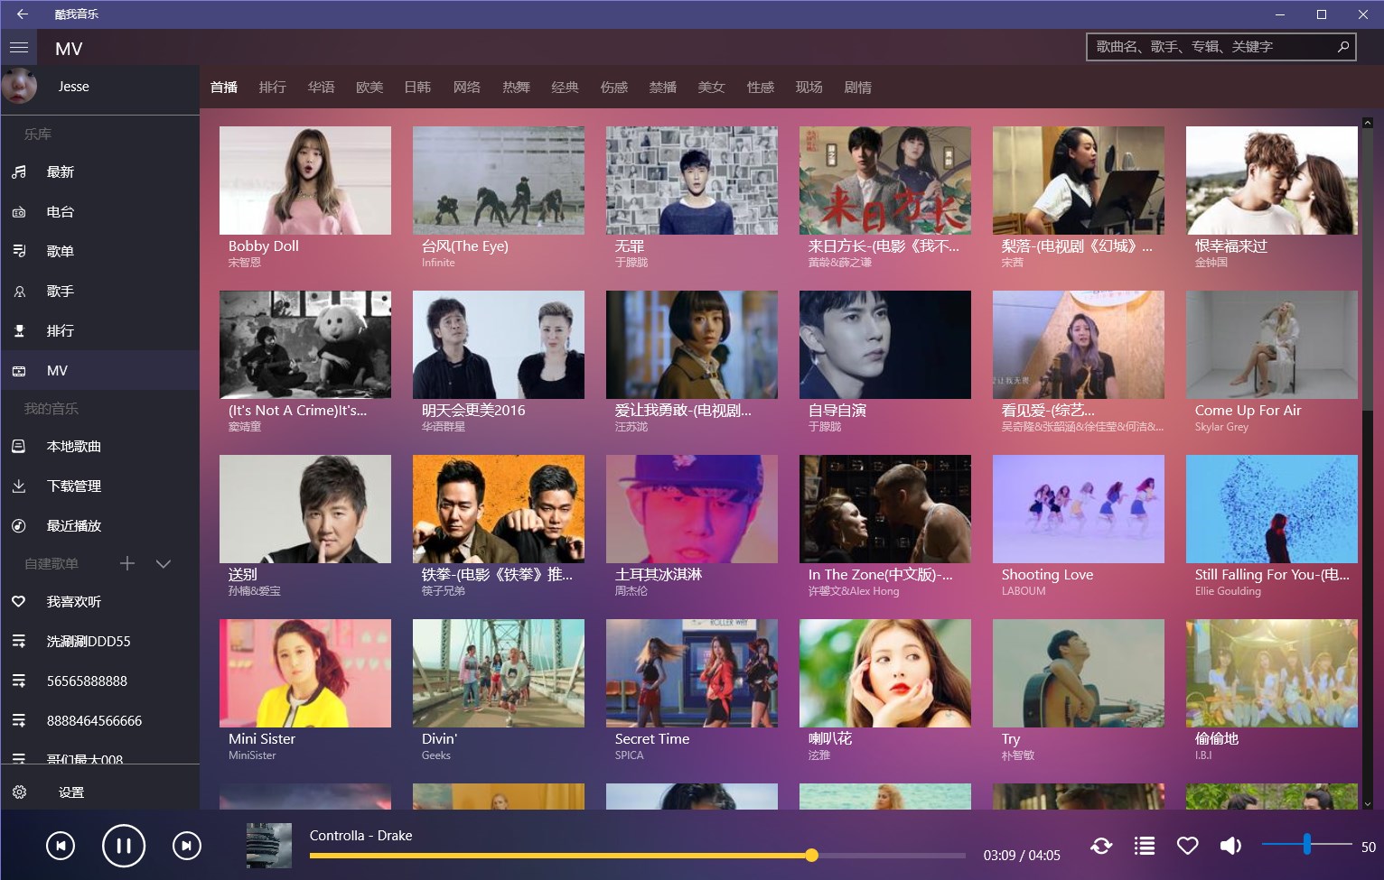Open the play queue list
The image size is (1384, 880).
(x=1145, y=846)
